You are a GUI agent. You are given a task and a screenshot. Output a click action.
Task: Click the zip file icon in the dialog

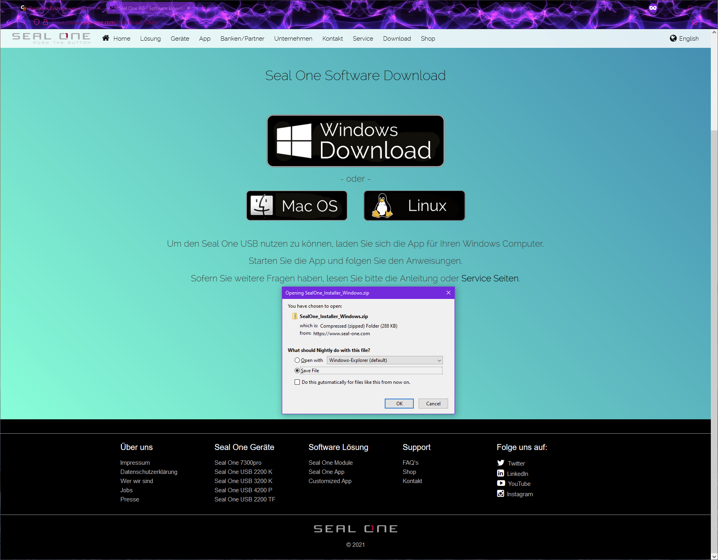(295, 316)
